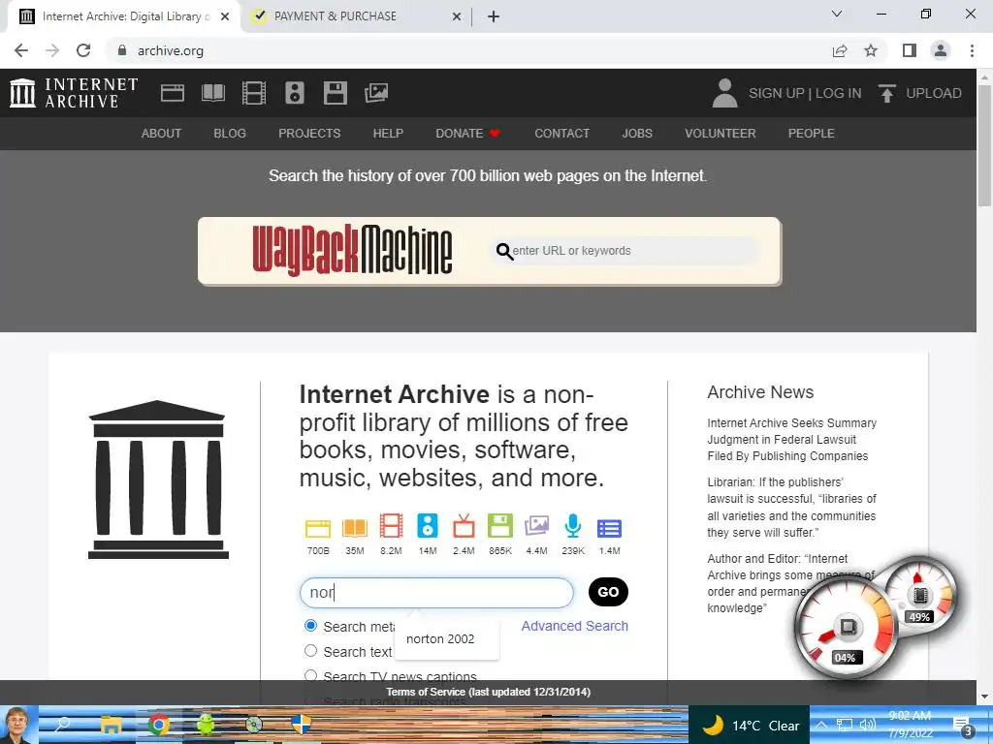Select the Search TV news captions radio button
Screen dimensions: 993x744
coord(310,675)
